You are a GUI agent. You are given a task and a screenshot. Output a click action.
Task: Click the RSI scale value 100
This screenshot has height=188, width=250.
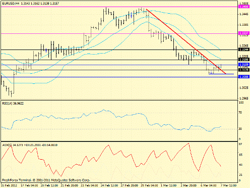tap(241, 103)
